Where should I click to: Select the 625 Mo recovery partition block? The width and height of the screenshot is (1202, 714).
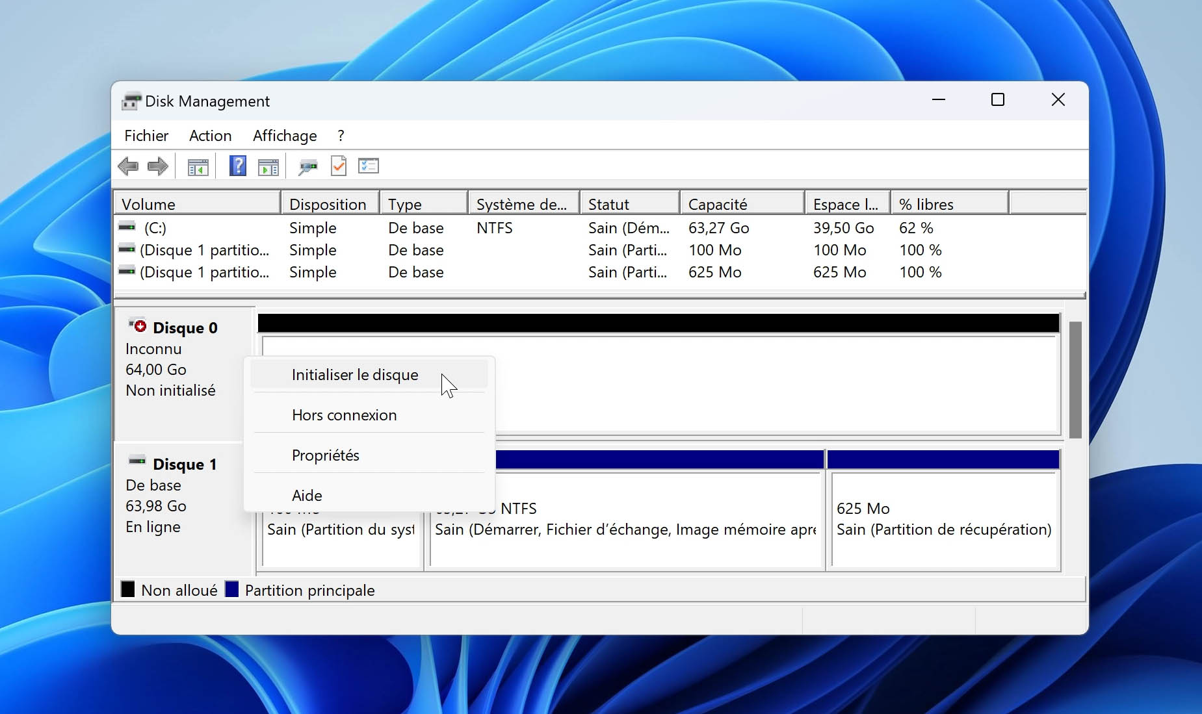point(943,511)
